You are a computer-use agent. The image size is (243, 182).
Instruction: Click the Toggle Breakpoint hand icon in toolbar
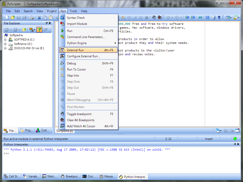(x=154, y=17)
